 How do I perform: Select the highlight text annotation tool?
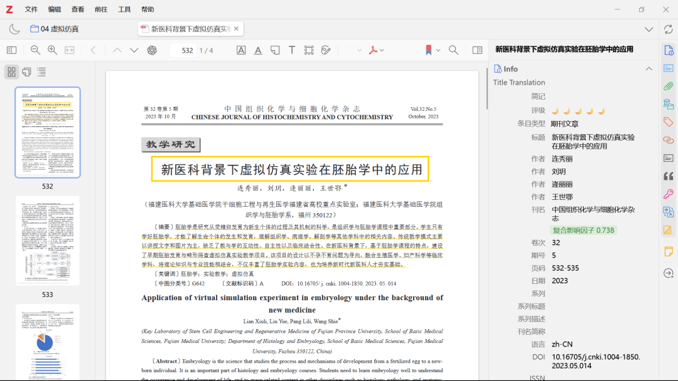tap(241, 50)
